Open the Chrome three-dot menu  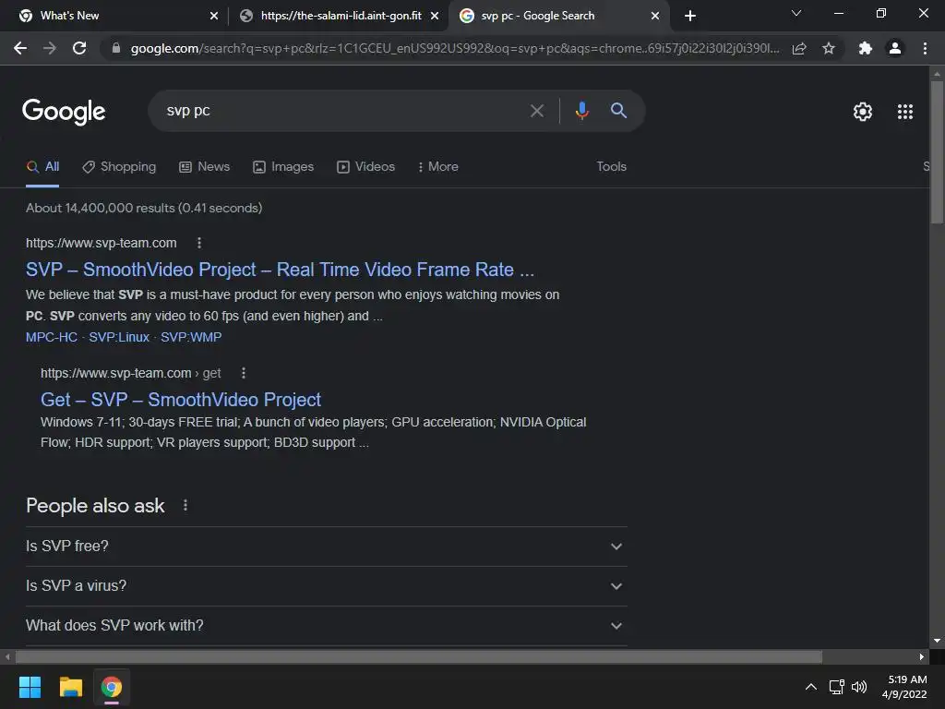coord(925,48)
